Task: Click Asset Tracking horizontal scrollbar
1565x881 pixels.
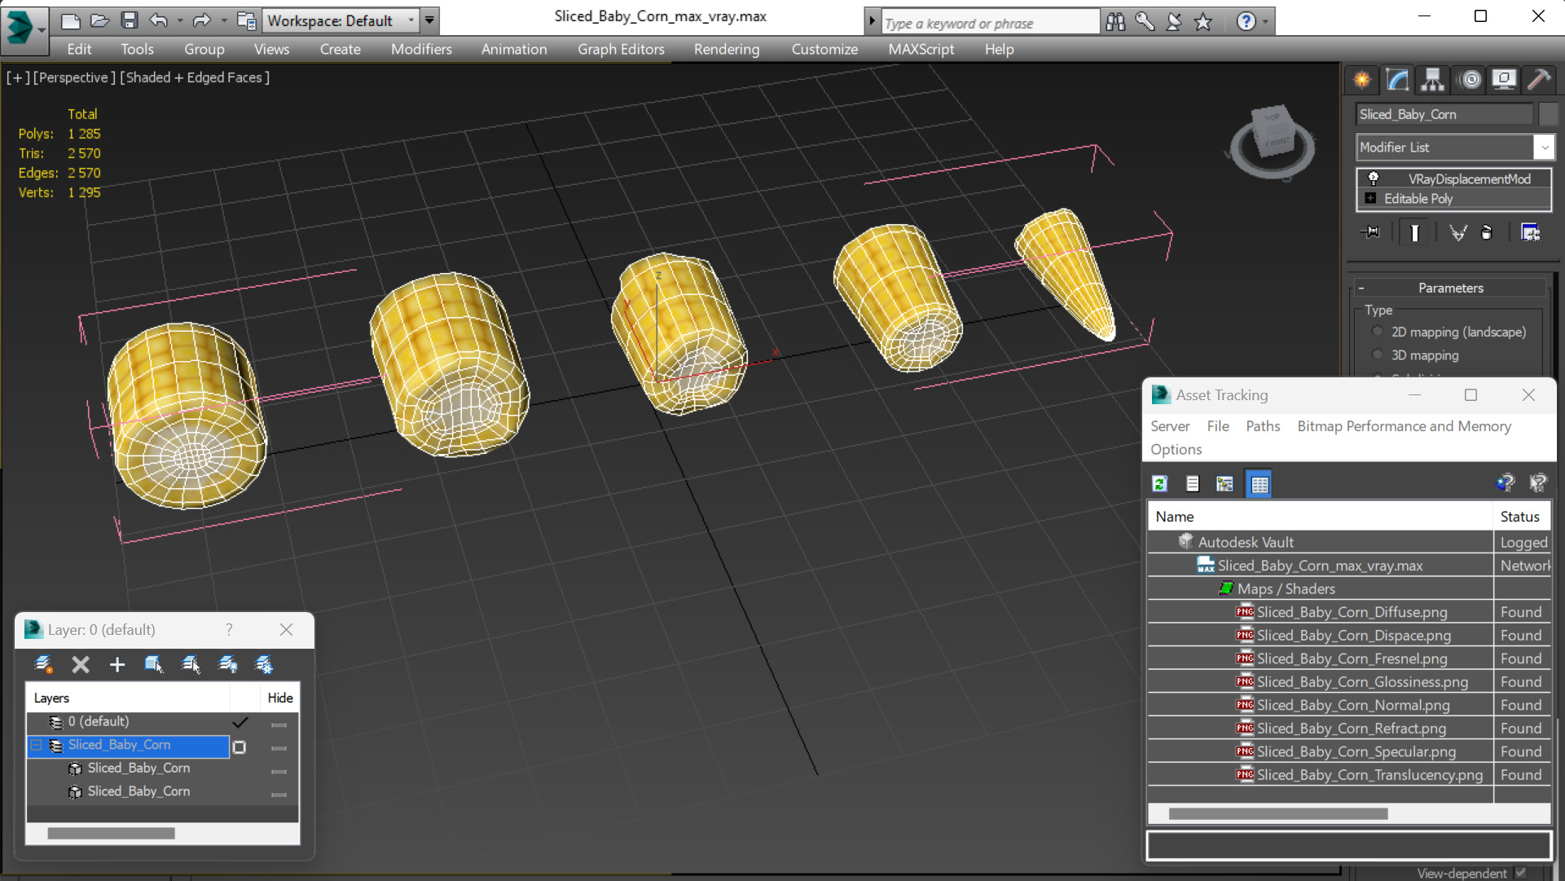Action: click(x=1277, y=813)
